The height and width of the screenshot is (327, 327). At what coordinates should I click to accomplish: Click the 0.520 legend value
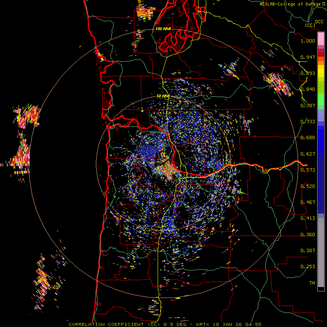pyautogui.click(x=308, y=186)
